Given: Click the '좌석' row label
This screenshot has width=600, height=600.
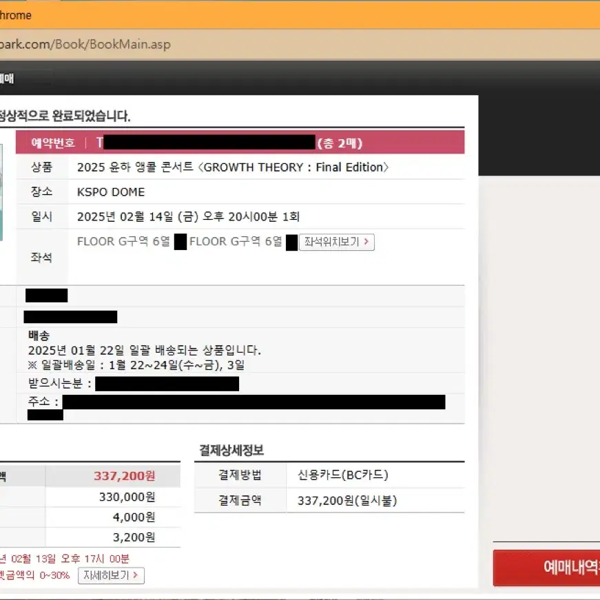Looking at the screenshot, I should click(x=42, y=257).
